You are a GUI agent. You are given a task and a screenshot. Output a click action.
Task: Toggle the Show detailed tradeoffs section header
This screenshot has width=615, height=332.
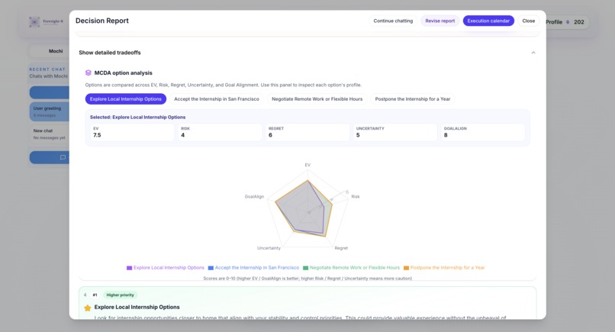click(x=307, y=53)
